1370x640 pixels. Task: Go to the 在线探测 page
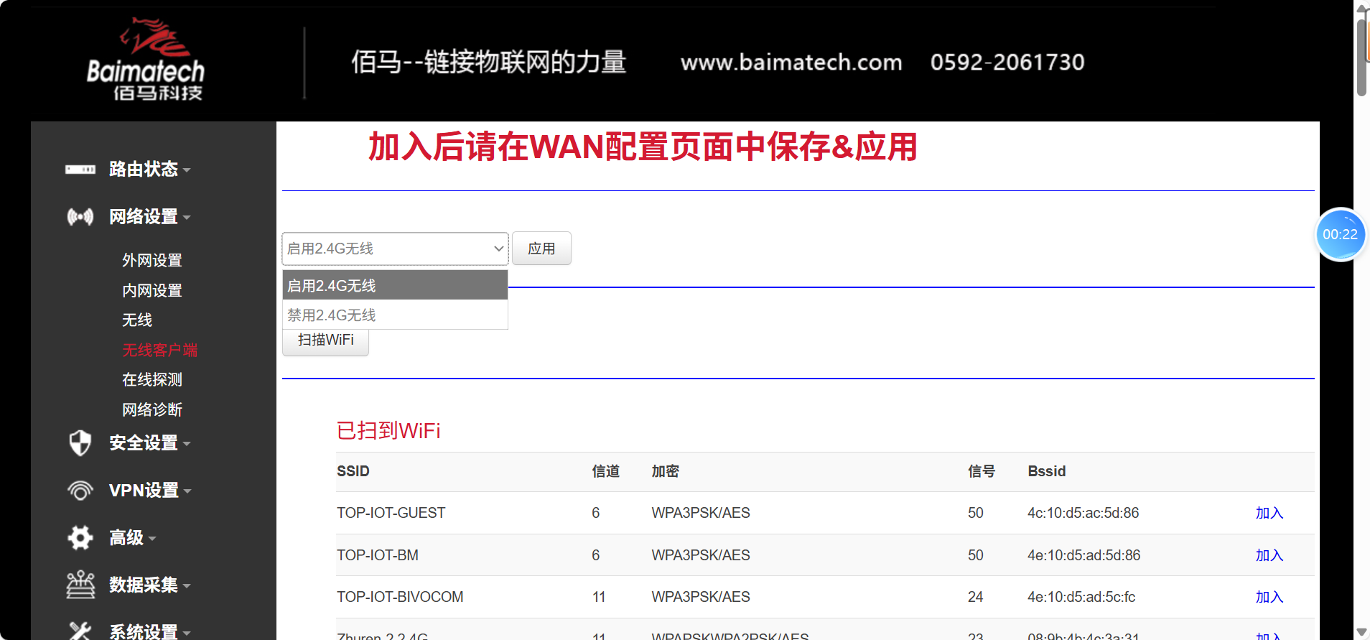click(152, 379)
